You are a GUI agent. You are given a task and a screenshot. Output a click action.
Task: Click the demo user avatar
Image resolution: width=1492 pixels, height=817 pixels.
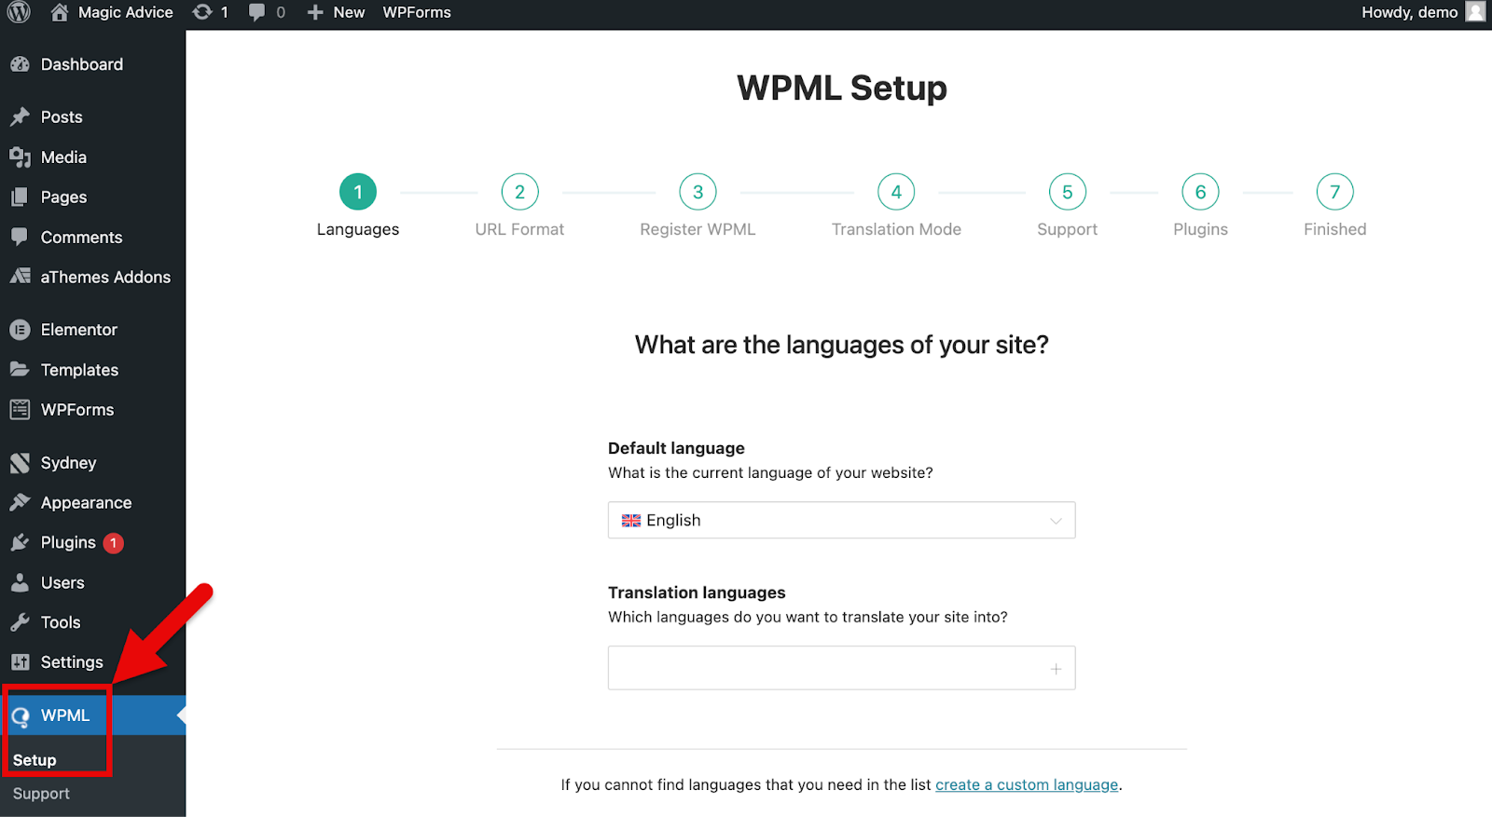(x=1475, y=12)
